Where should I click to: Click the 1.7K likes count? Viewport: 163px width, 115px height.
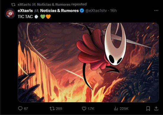pyautogui.click(x=91, y=109)
